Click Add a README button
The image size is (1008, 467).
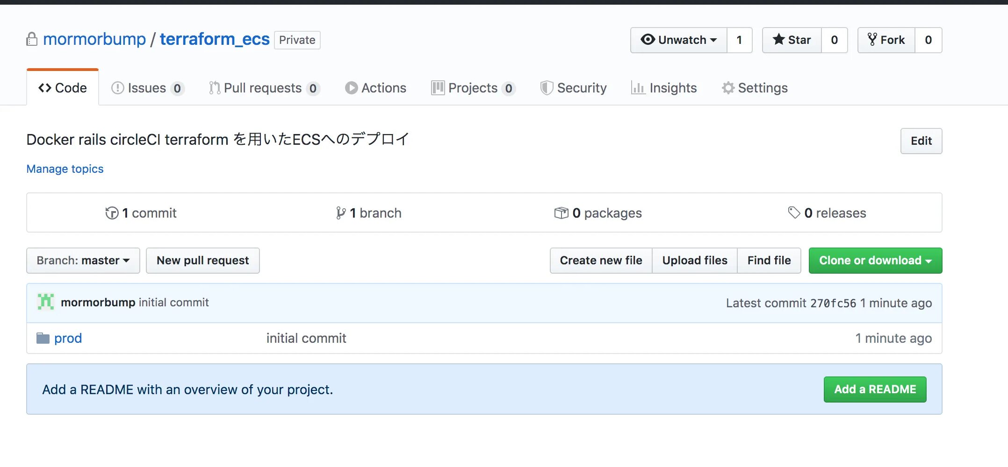[875, 389]
